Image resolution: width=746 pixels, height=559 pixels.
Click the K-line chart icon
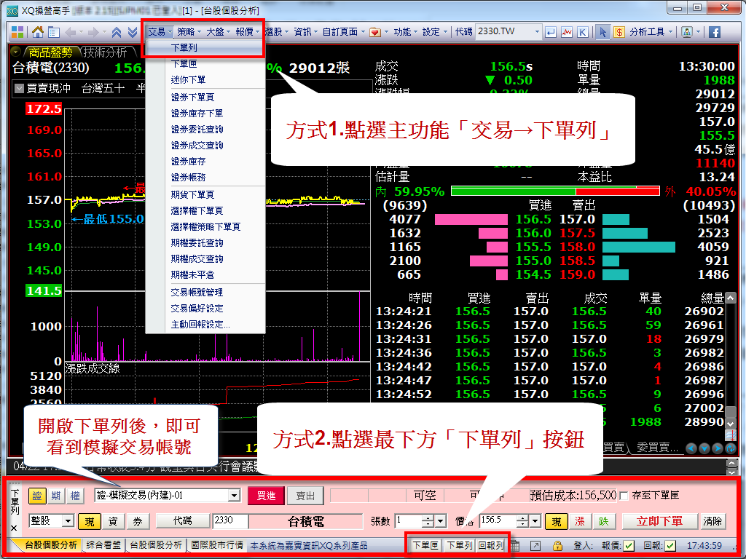coord(582,32)
